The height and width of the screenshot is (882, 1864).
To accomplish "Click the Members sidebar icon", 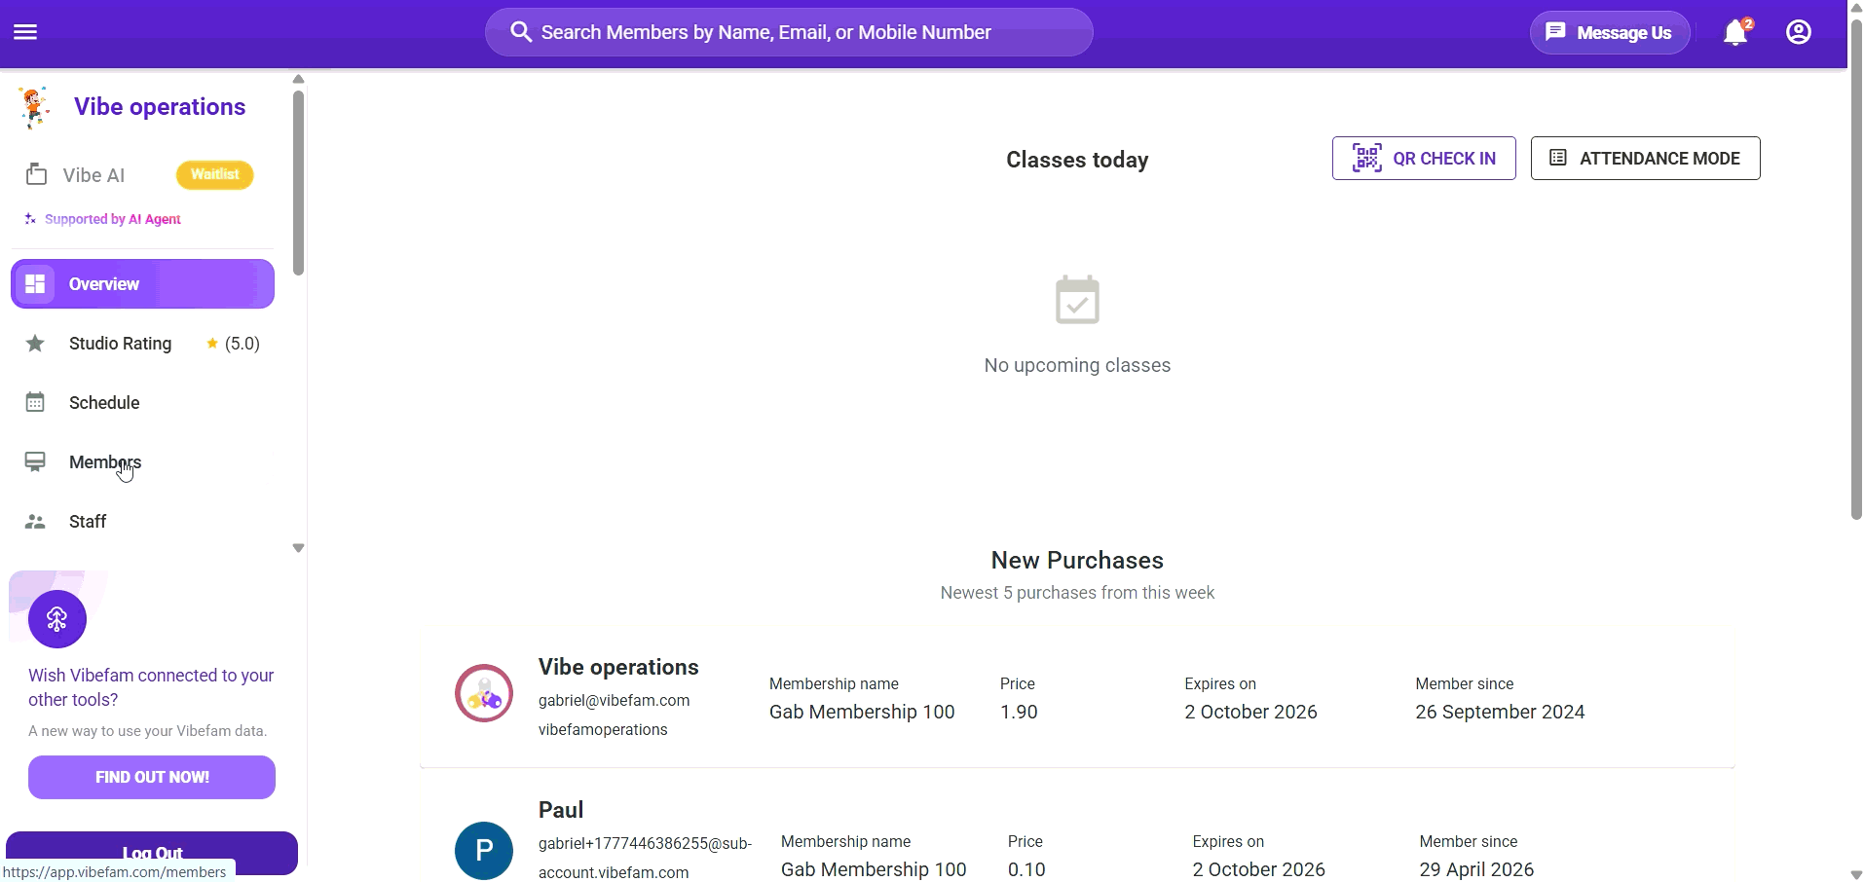I will pos(35,462).
